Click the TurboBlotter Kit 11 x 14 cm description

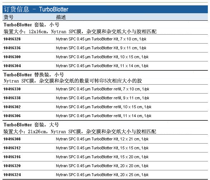click(102, 66)
